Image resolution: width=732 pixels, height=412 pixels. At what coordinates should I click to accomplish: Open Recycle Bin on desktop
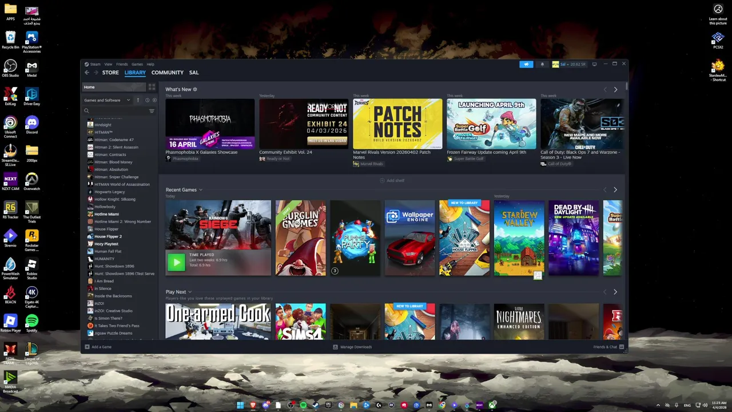[10, 40]
